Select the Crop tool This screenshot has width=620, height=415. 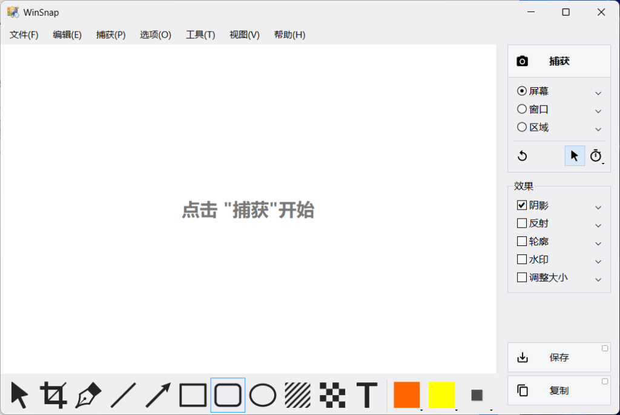[x=53, y=395]
